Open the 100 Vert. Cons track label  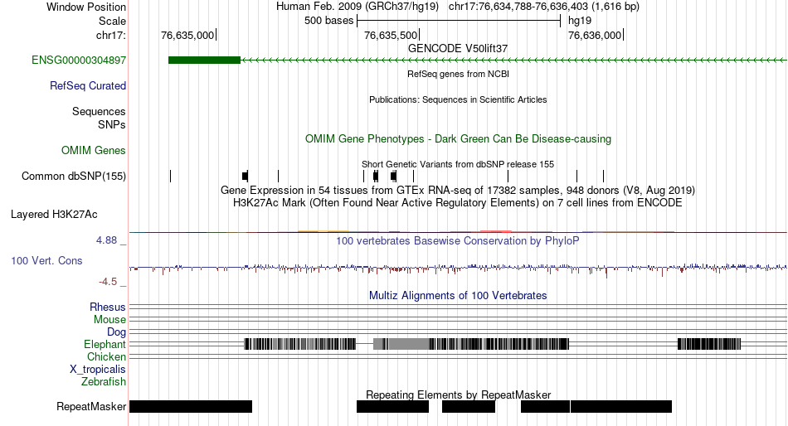click(46, 261)
